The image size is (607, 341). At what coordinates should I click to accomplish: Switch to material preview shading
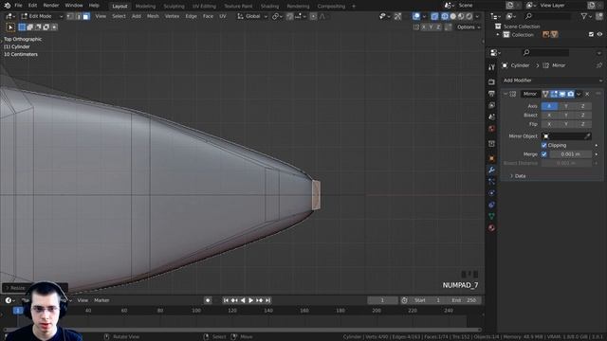(x=461, y=16)
